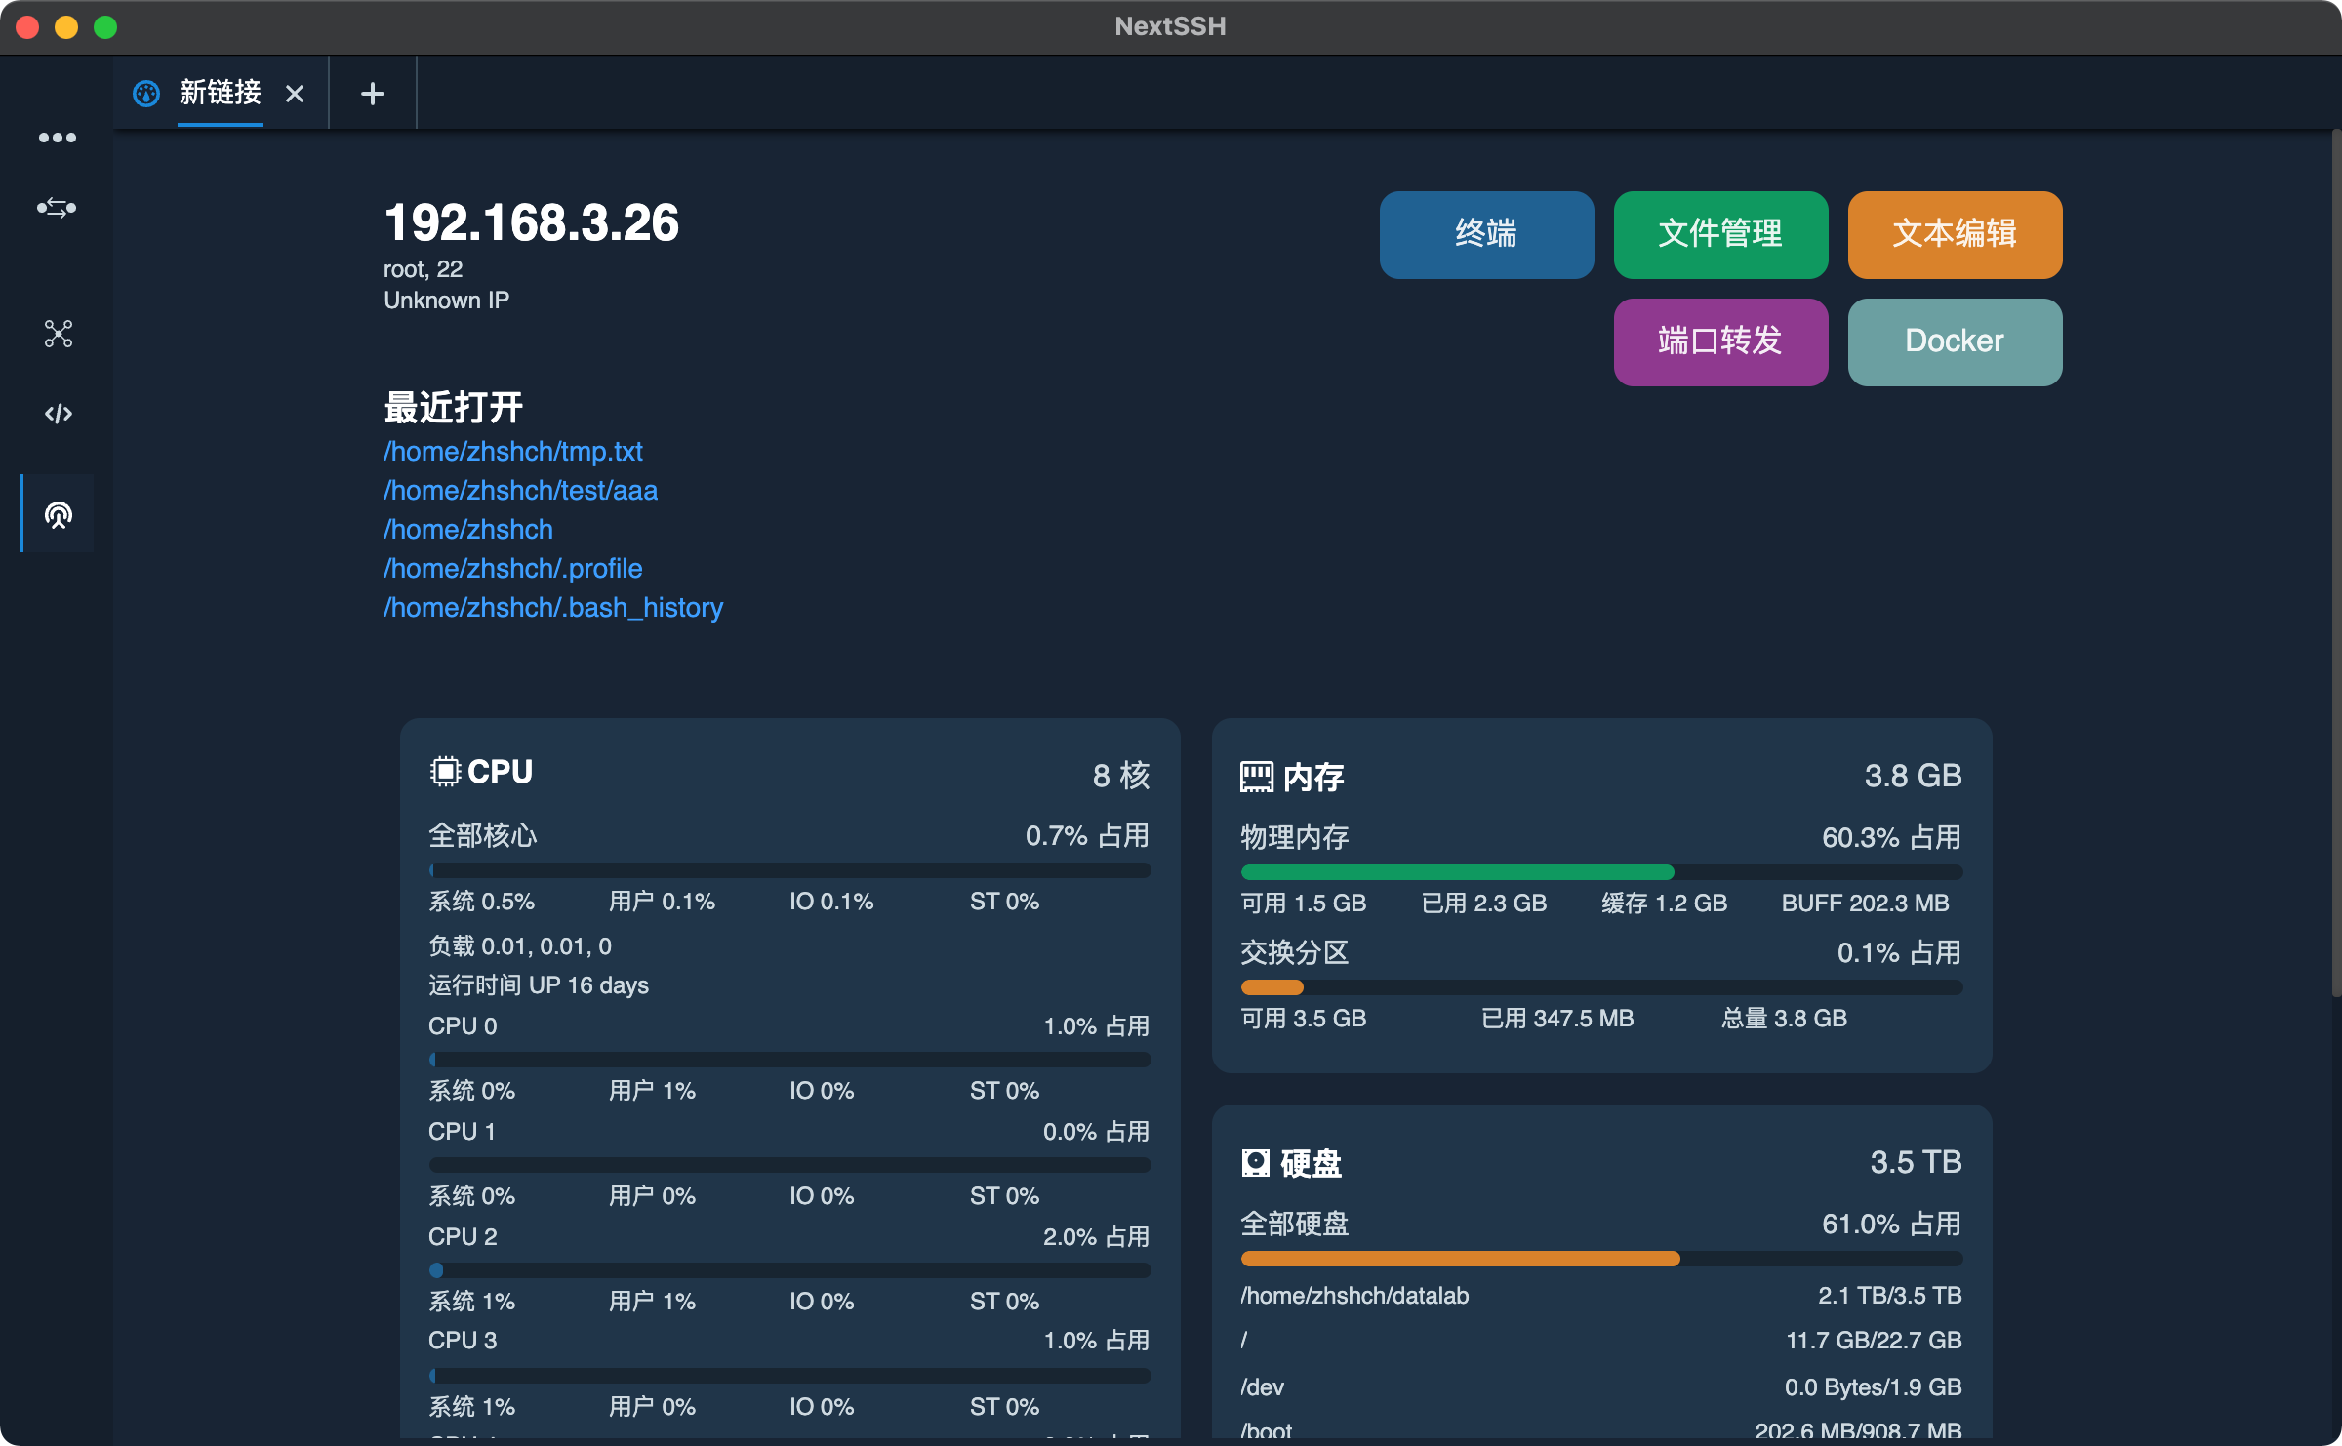Open the code snippets sidebar icon
This screenshot has height=1446, width=2342.
(58, 414)
